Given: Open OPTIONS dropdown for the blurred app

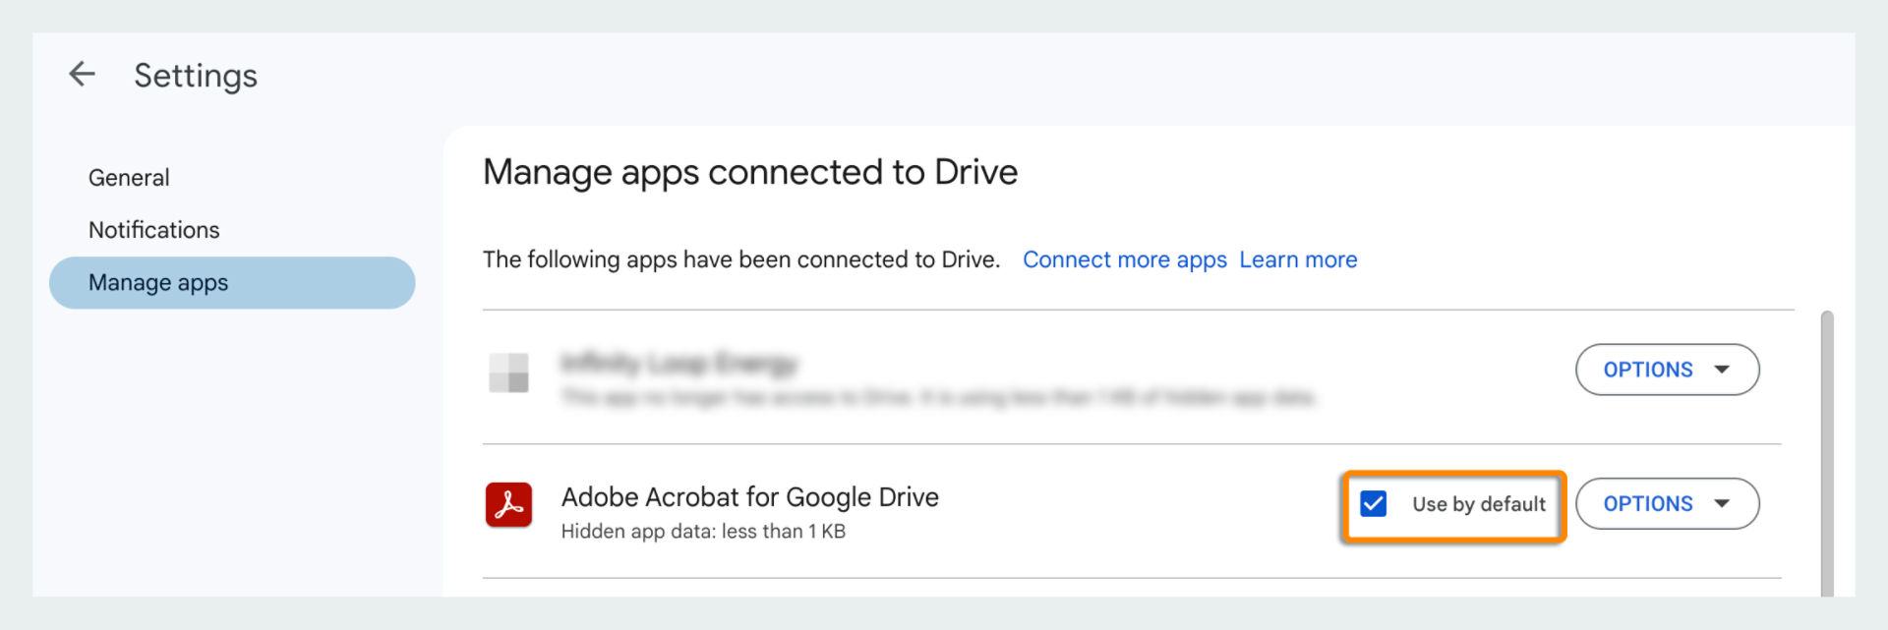Looking at the screenshot, I should [1667, 370].
